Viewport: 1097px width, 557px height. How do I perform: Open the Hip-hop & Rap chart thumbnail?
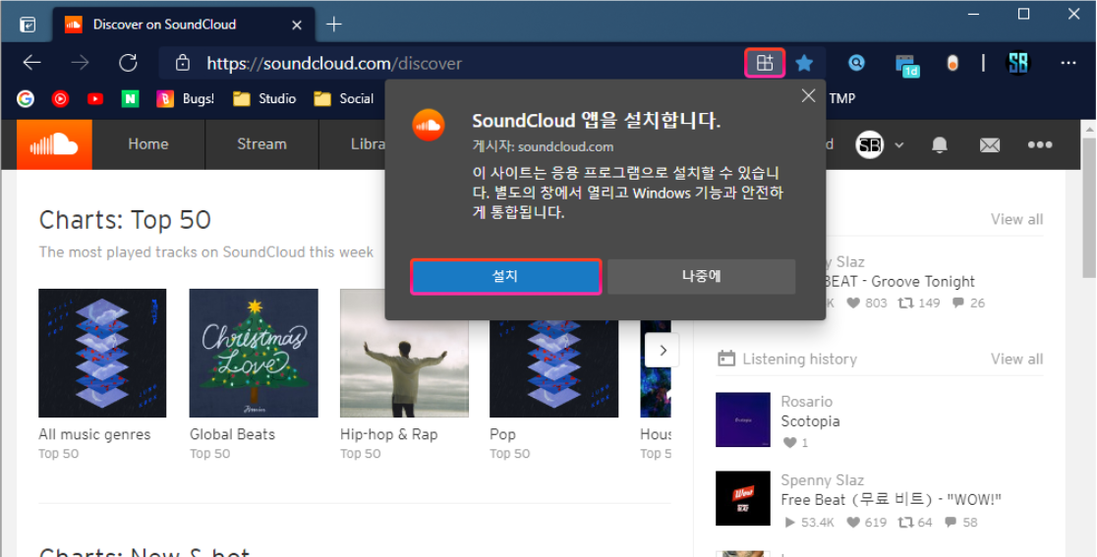click(x=404, y=353)
